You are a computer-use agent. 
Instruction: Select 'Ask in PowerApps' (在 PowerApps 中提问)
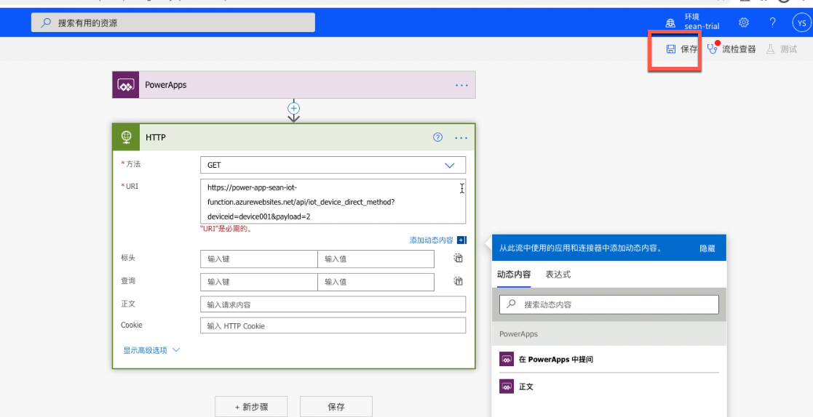(x=609, y=359)
